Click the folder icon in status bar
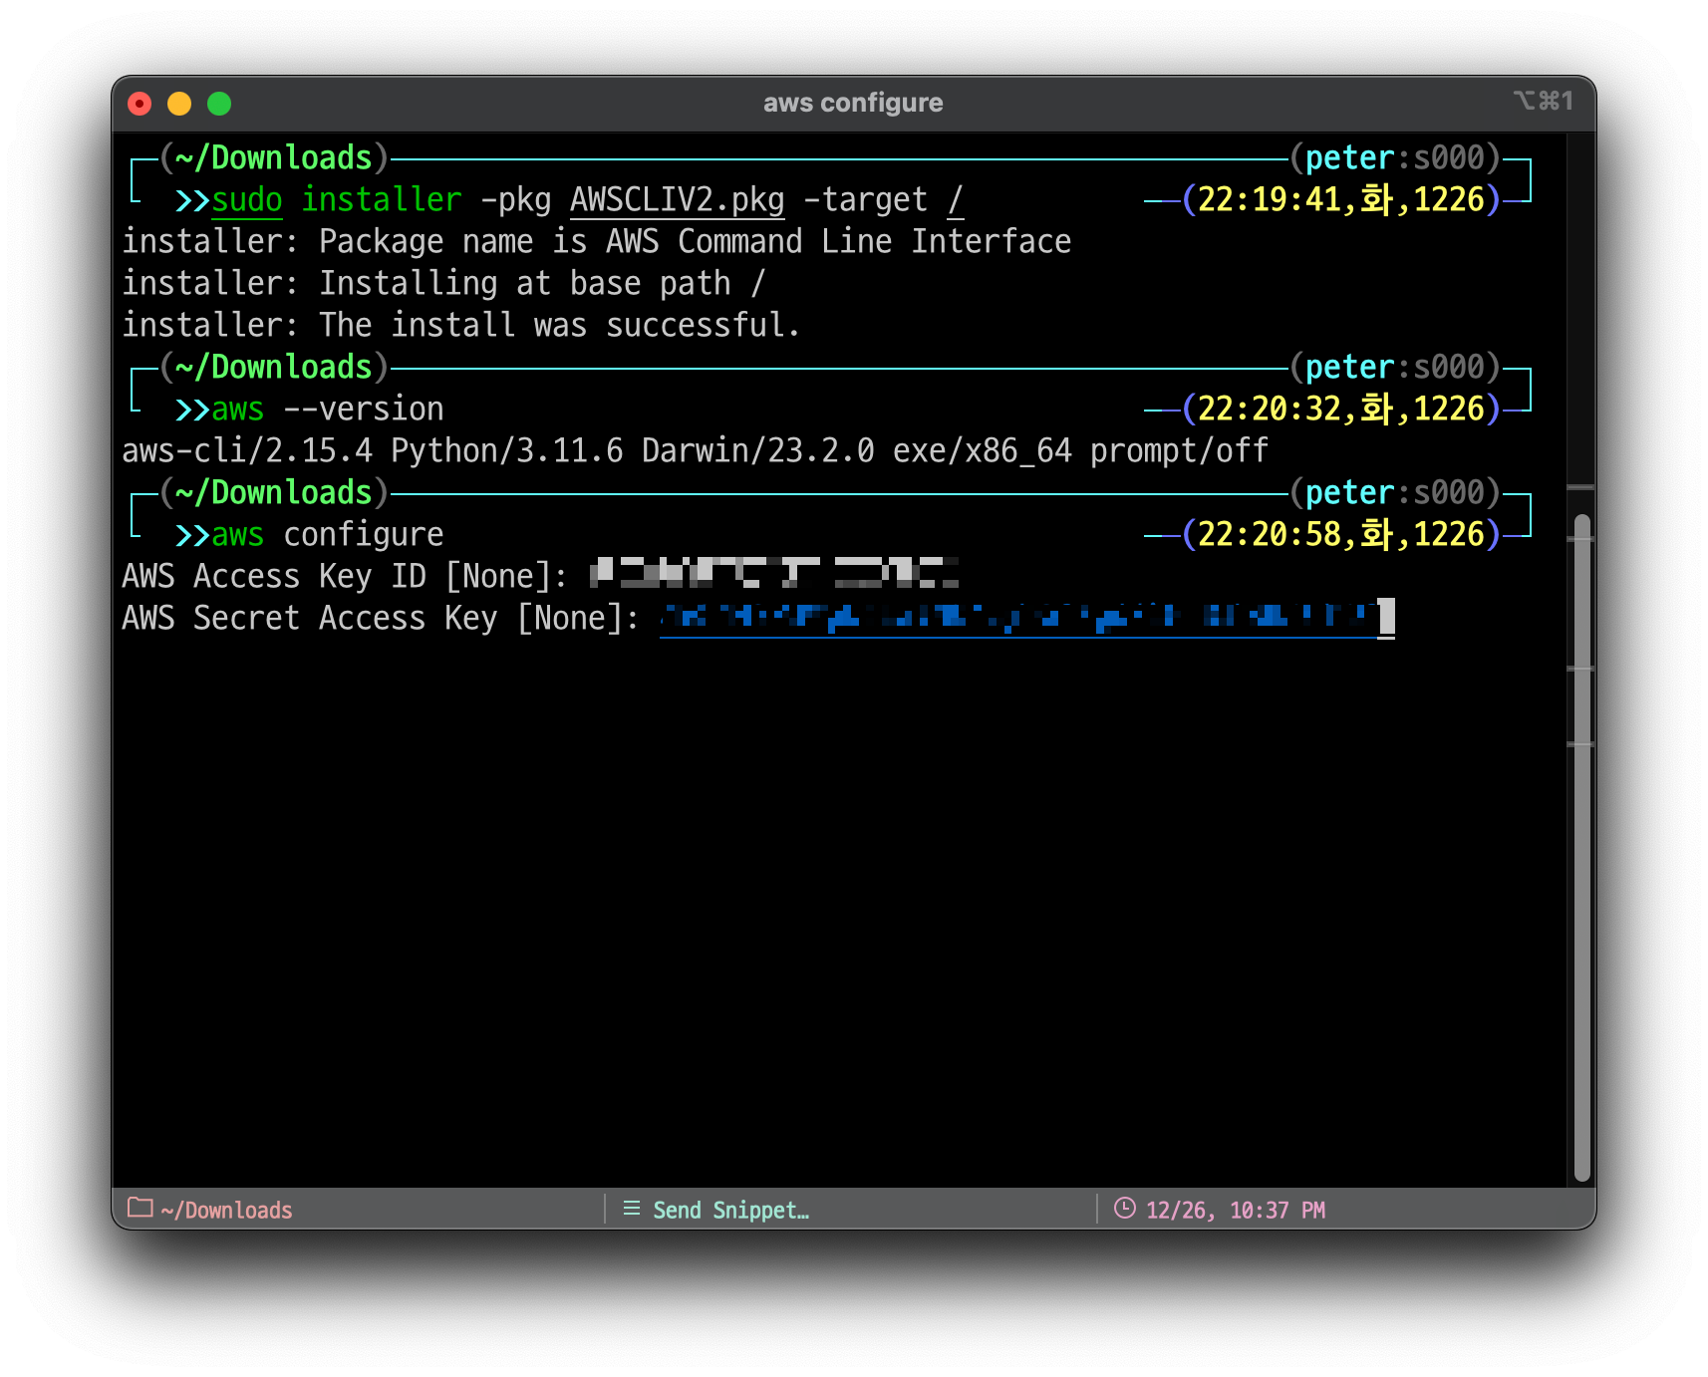Viewport: 1708px width, 1377px height. pos(141,1208)
